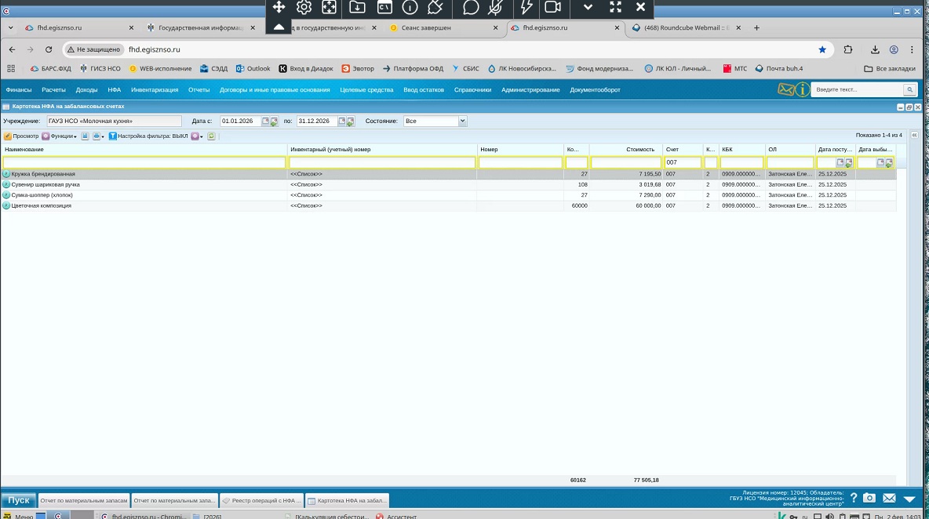This screenshot has width=929, height=519.
Task: Open СБИС bookmark
Action: tap(465, 69)
